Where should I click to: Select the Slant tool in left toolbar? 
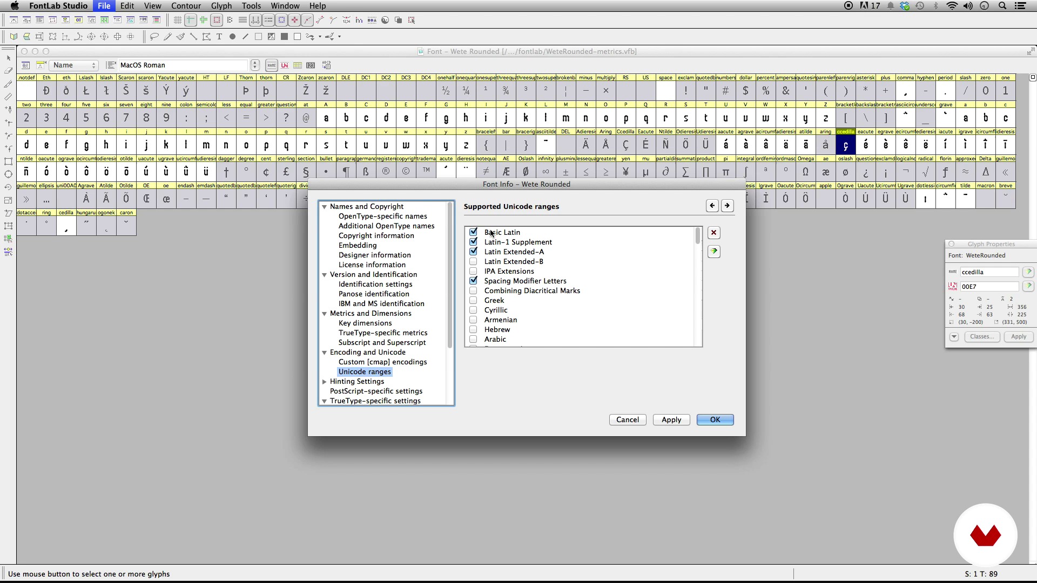(x=8, y=213)
